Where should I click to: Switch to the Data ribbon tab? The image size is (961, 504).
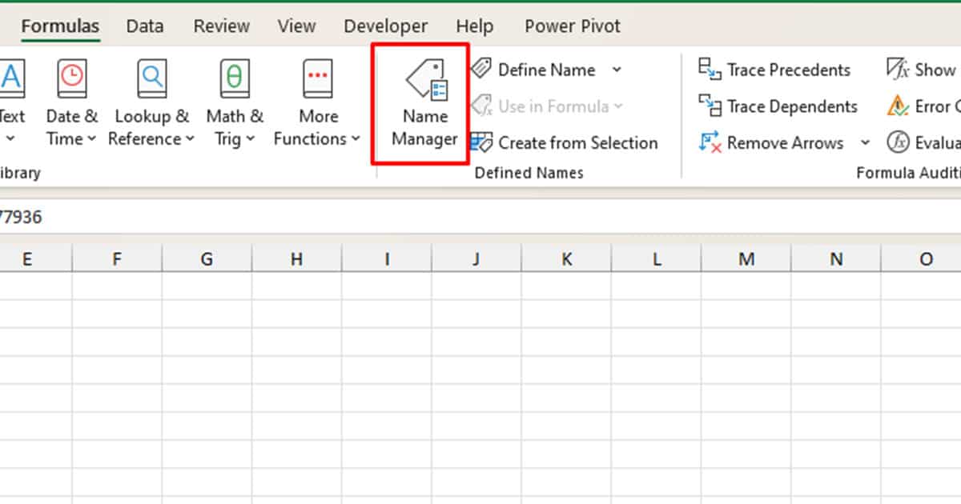coord(144,26)
